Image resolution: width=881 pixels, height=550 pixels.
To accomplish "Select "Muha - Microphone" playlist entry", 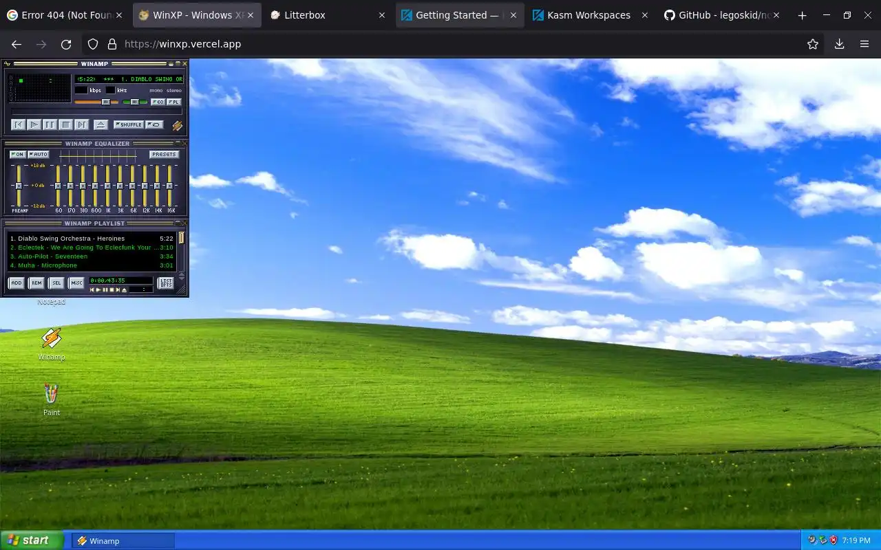I will click(92, 265).
